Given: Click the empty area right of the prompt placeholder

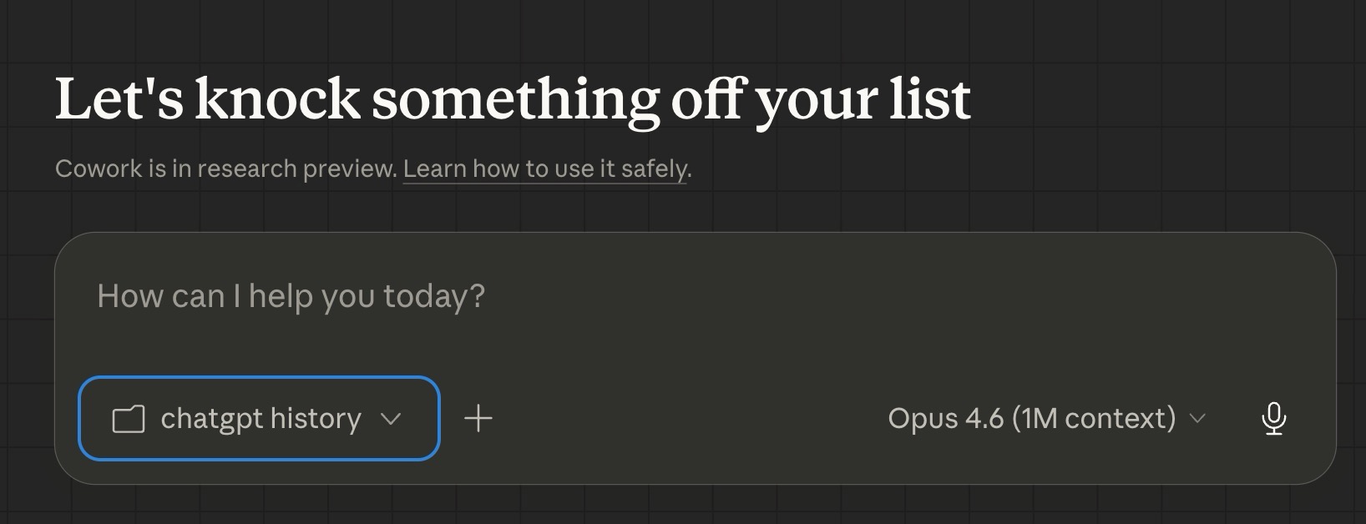Looking at the screenshot, I should [835, 296].
